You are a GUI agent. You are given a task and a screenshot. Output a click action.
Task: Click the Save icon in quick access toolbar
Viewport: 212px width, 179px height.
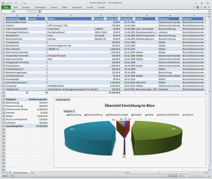point(7,3)
